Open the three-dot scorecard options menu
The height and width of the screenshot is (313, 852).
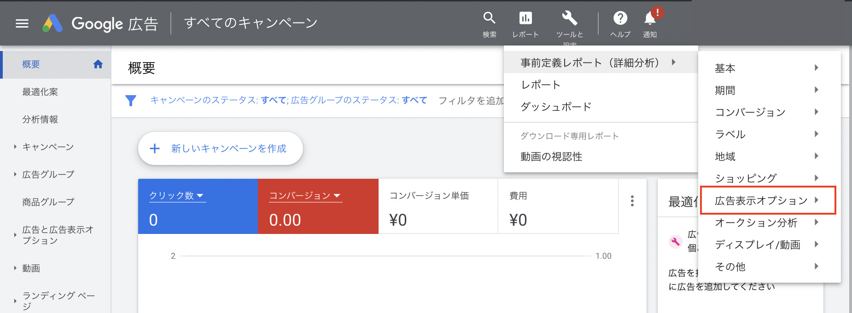click(632, 201)
